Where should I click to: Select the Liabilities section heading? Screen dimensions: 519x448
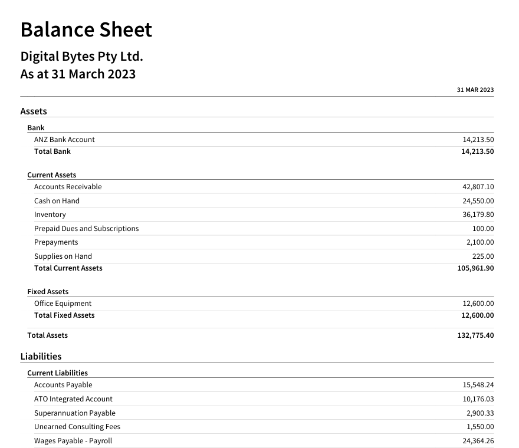41,356
